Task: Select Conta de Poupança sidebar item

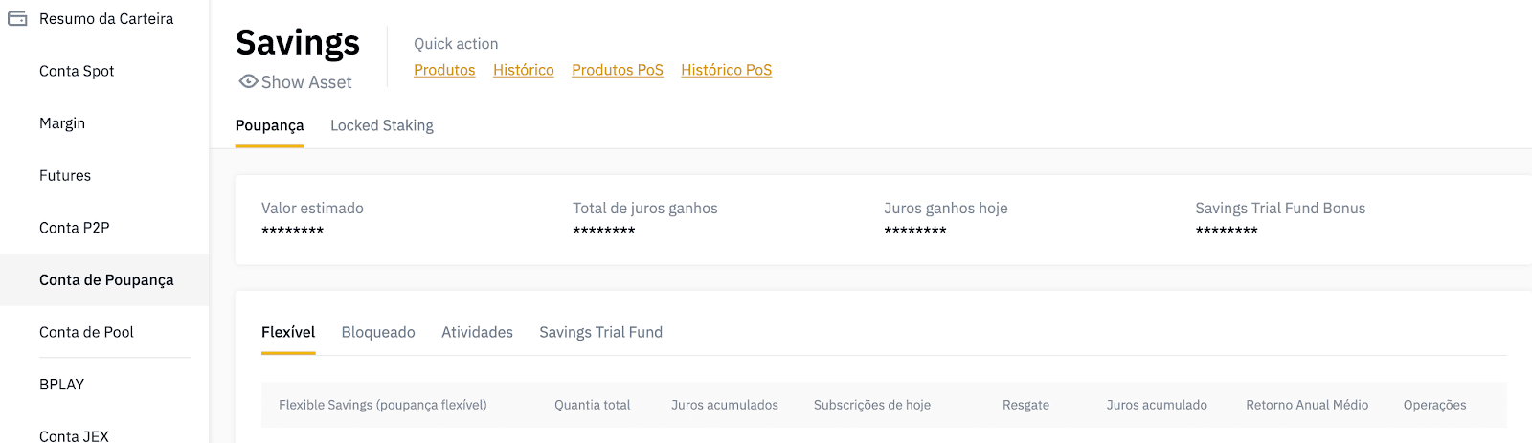Action: (104, 279)
